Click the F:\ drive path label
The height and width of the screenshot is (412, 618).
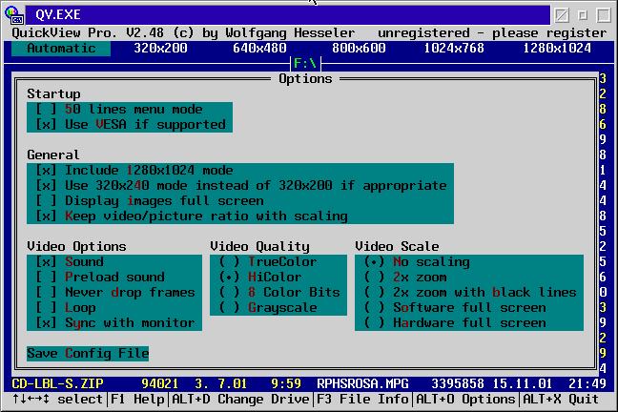(x=305, y=63)
